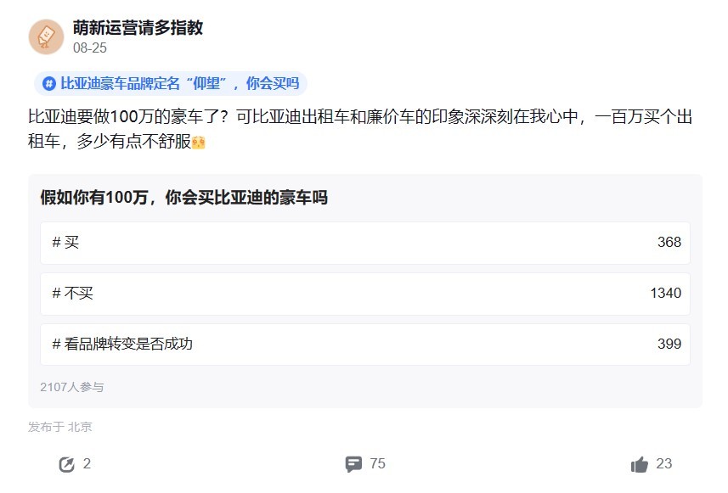Click the like count 23
Viewport: 728px width, 493px height.
[x=664, y=464]
